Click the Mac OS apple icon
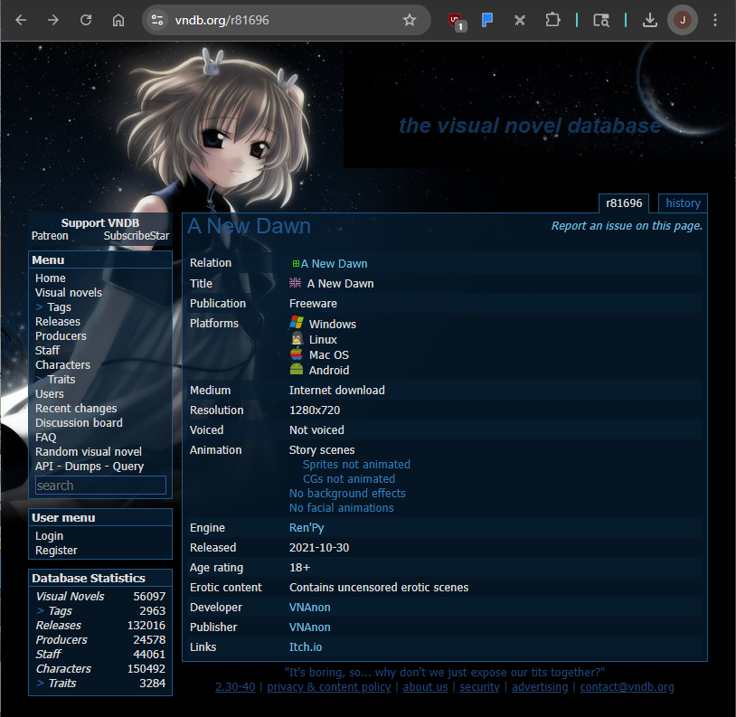Screen dimensions: 736x717 tap(297, 354)
